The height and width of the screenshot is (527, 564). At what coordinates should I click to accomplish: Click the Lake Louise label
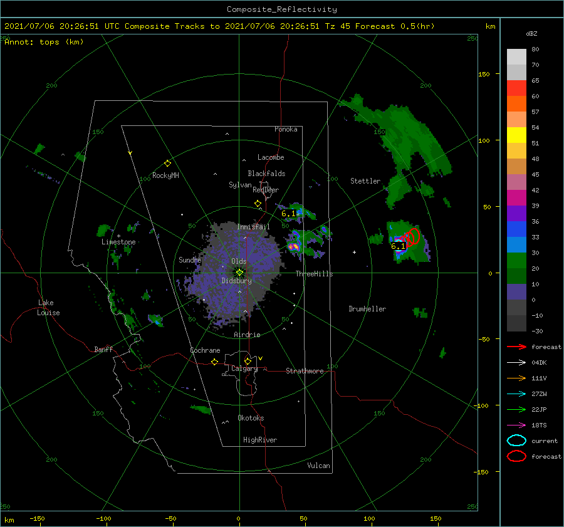[x=48, y=308]
